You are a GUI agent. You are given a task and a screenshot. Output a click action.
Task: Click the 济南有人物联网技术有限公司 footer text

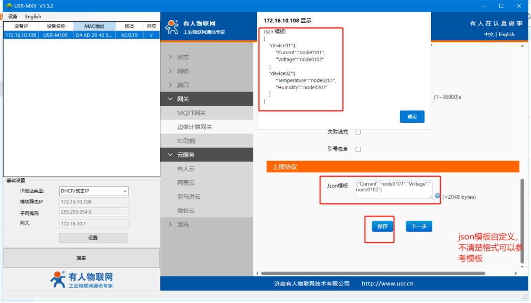tap(312, 283)
